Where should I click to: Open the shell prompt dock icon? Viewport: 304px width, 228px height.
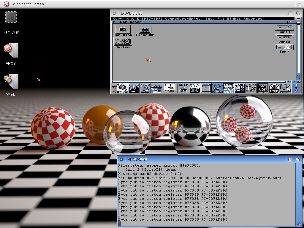point(206,88)
